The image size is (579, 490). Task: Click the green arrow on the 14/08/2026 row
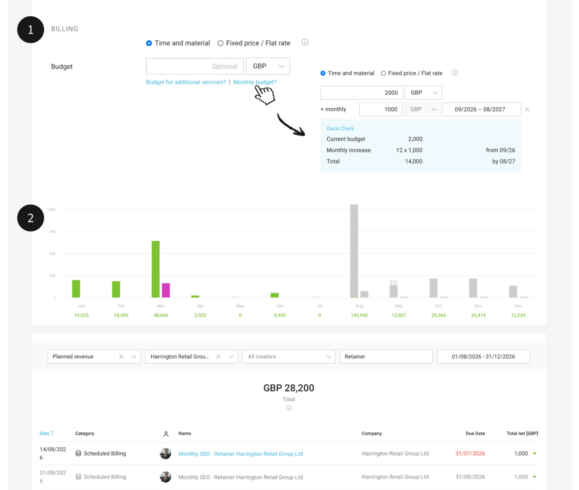(x=534, y=453)
